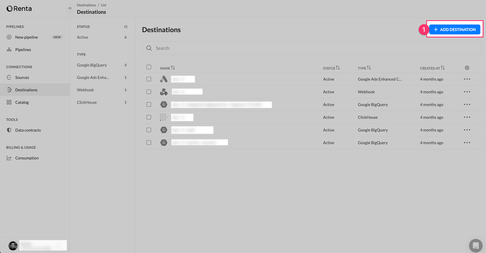486x253 pixels.
Task: Open Sources in the sidebar
Action: [x=22, y=78]
